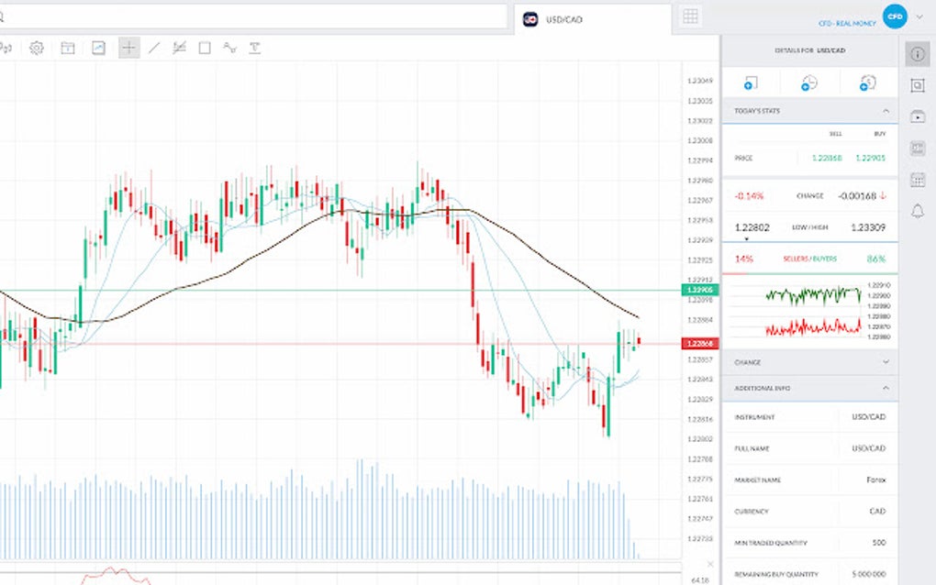The height and width of the screenshot is (585, 936).
Task: Expand the Change section
Action: [886, 362]
